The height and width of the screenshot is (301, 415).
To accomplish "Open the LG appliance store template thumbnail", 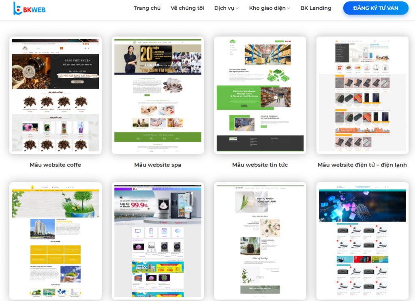I will pos(158,241).
